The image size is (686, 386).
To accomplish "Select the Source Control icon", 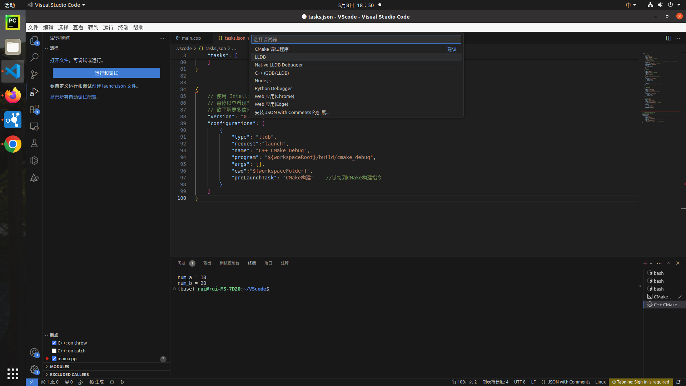I will [x=34, y=75].
